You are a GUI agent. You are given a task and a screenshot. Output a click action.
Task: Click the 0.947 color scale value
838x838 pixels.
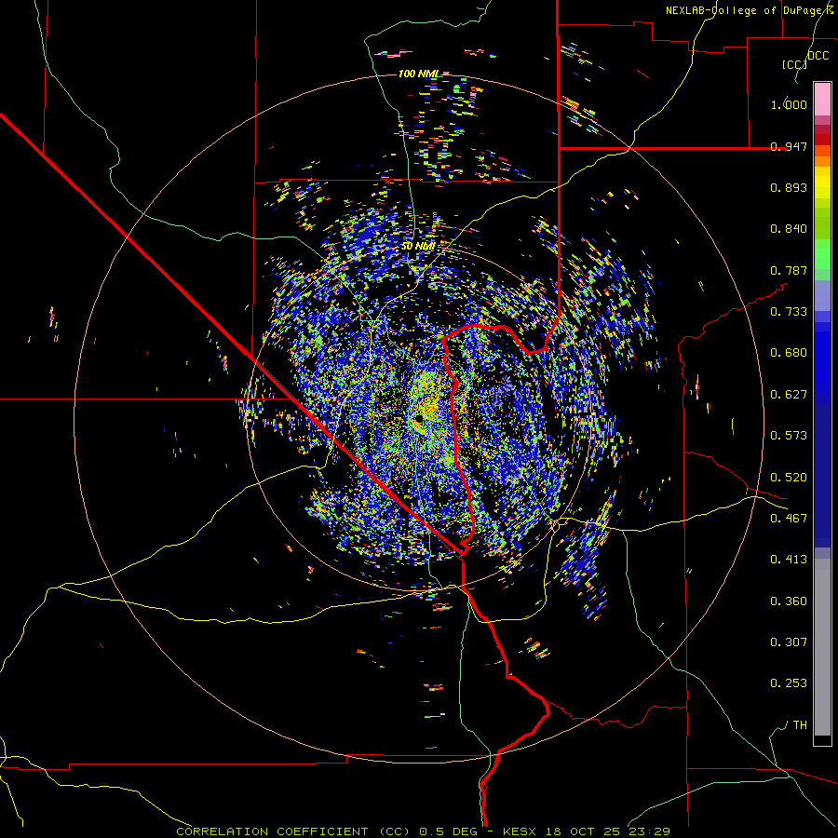[789, 146]
